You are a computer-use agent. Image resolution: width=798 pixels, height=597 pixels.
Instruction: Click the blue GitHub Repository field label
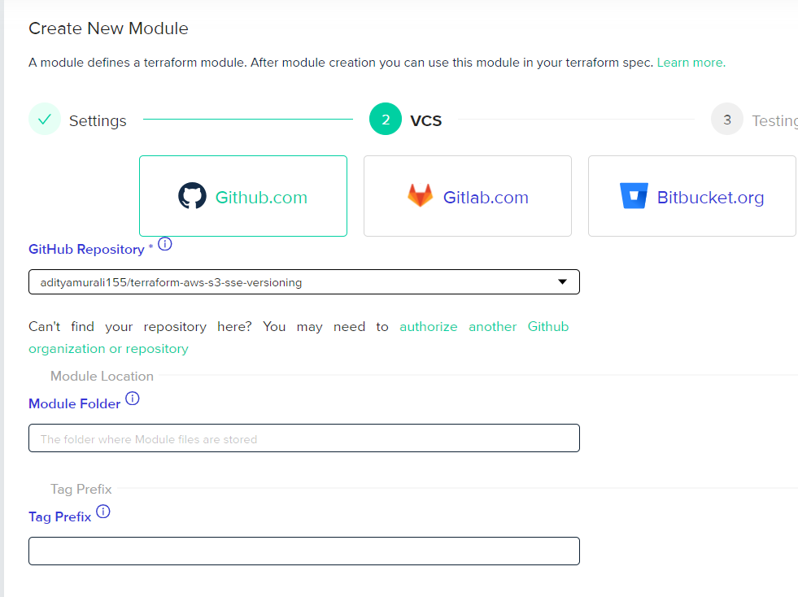coord(86,250)
